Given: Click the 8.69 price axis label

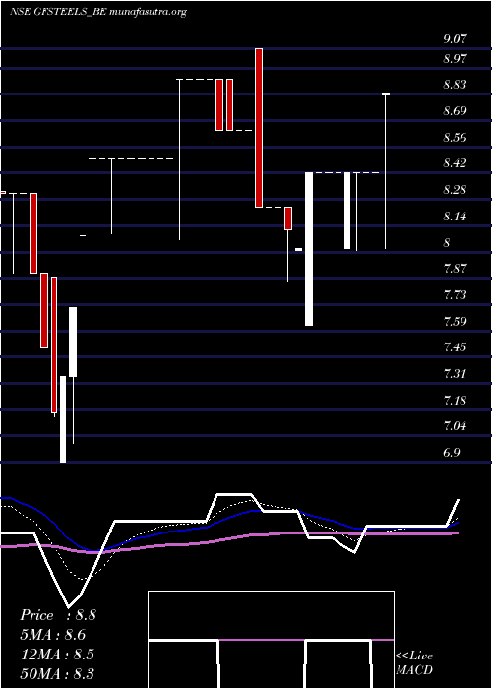Looking at the screenshot, I should coord(455,110).
